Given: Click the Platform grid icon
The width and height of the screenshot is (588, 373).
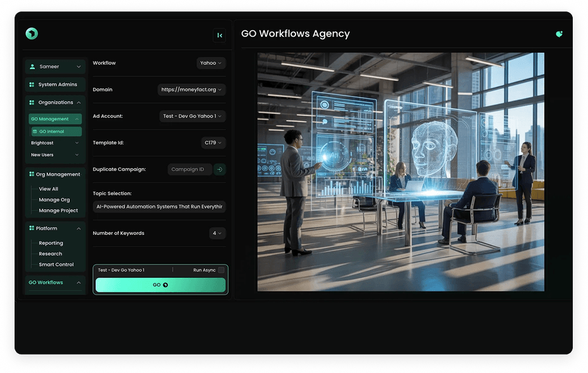Looking at the screenshot, I should tap(31, 228).
